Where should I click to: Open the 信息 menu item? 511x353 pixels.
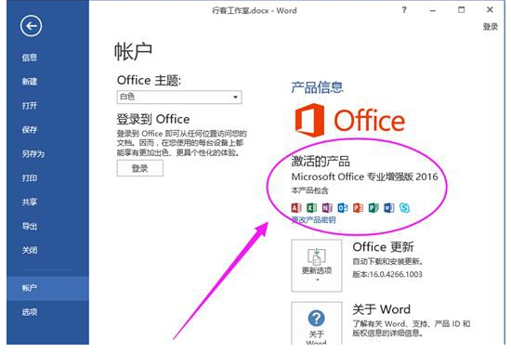(30, 58)
